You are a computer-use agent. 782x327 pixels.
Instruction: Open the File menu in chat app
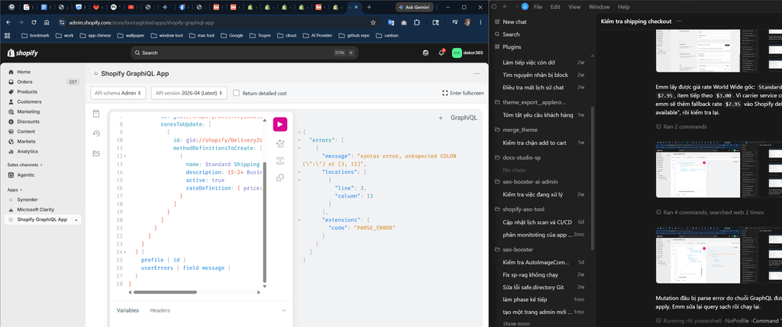[538, 7]
